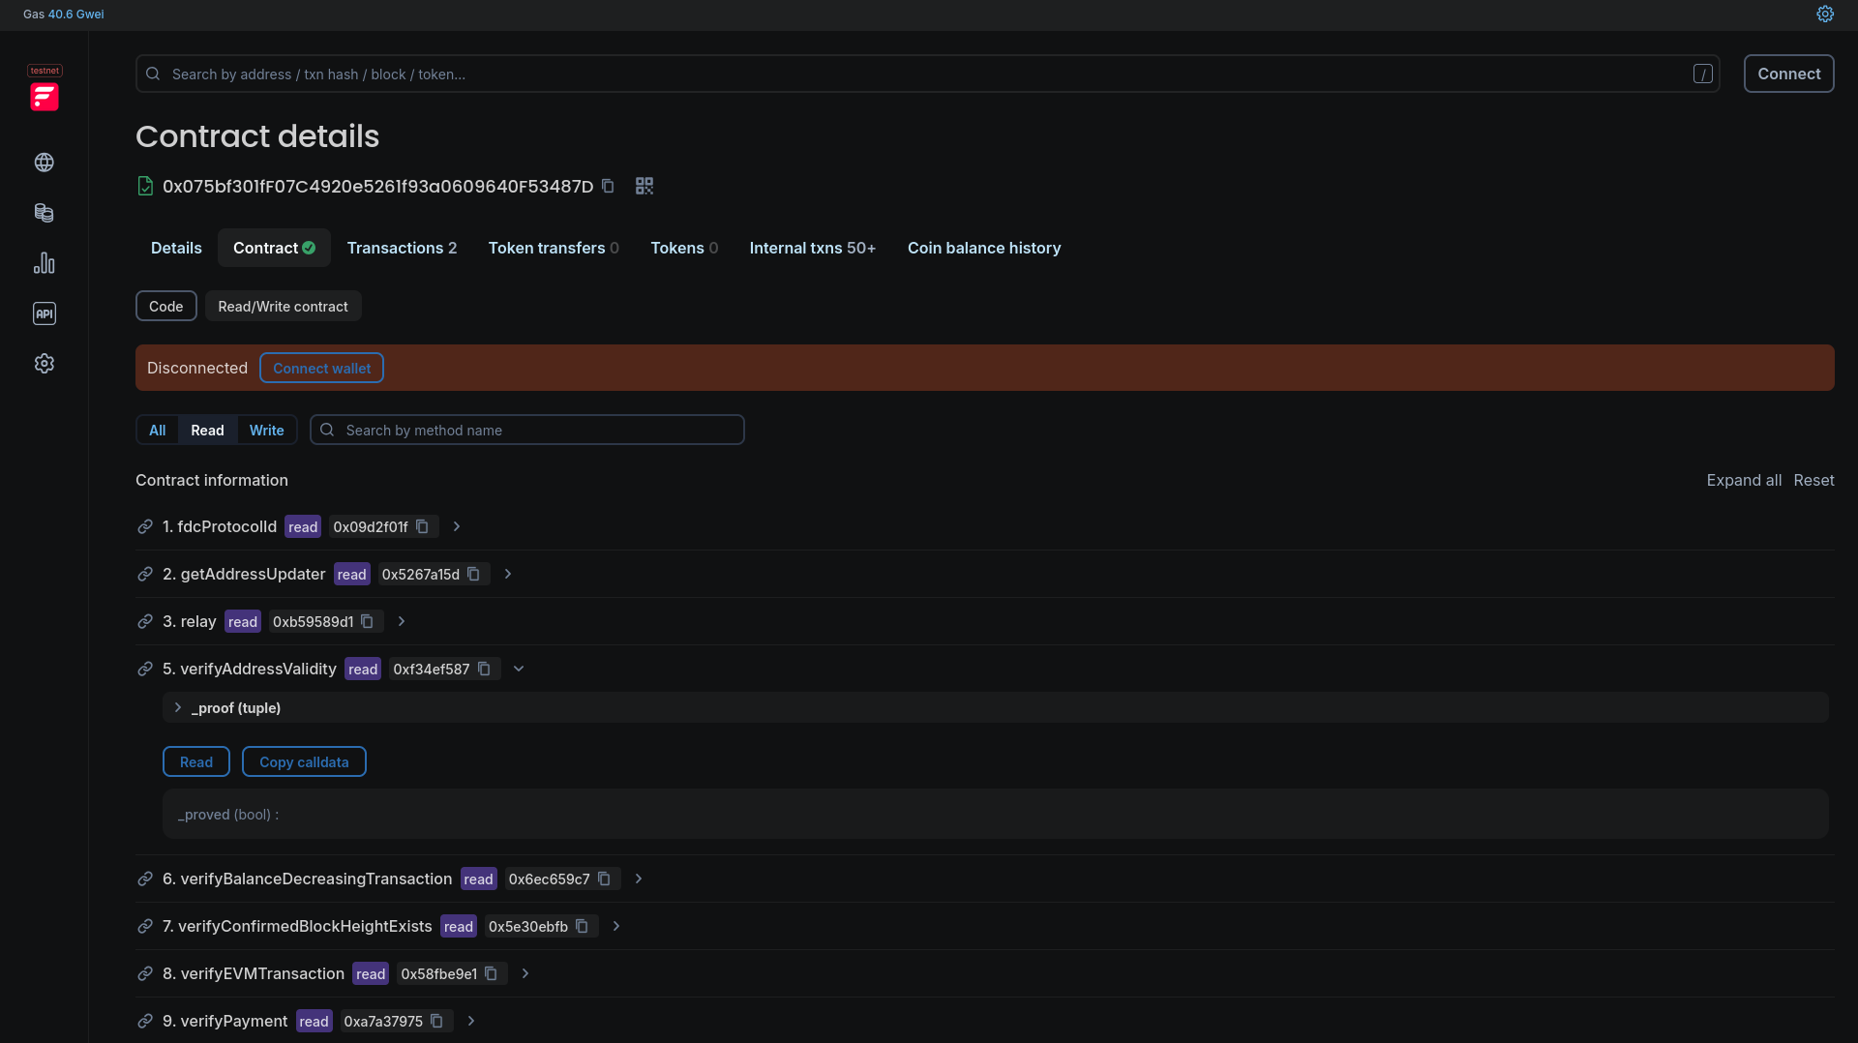Click the Connect wallet button
Screen dimensions: 1858x1043
click(321, 369)
